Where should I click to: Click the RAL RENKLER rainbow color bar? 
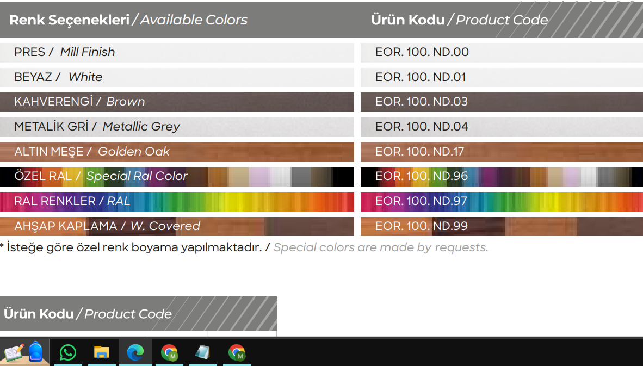coord(177,201)
